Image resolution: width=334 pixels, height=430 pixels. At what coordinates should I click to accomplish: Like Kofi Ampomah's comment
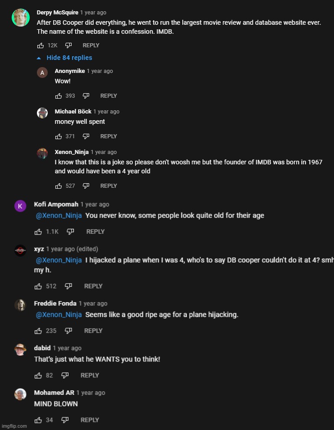click(x=38, y=232)
